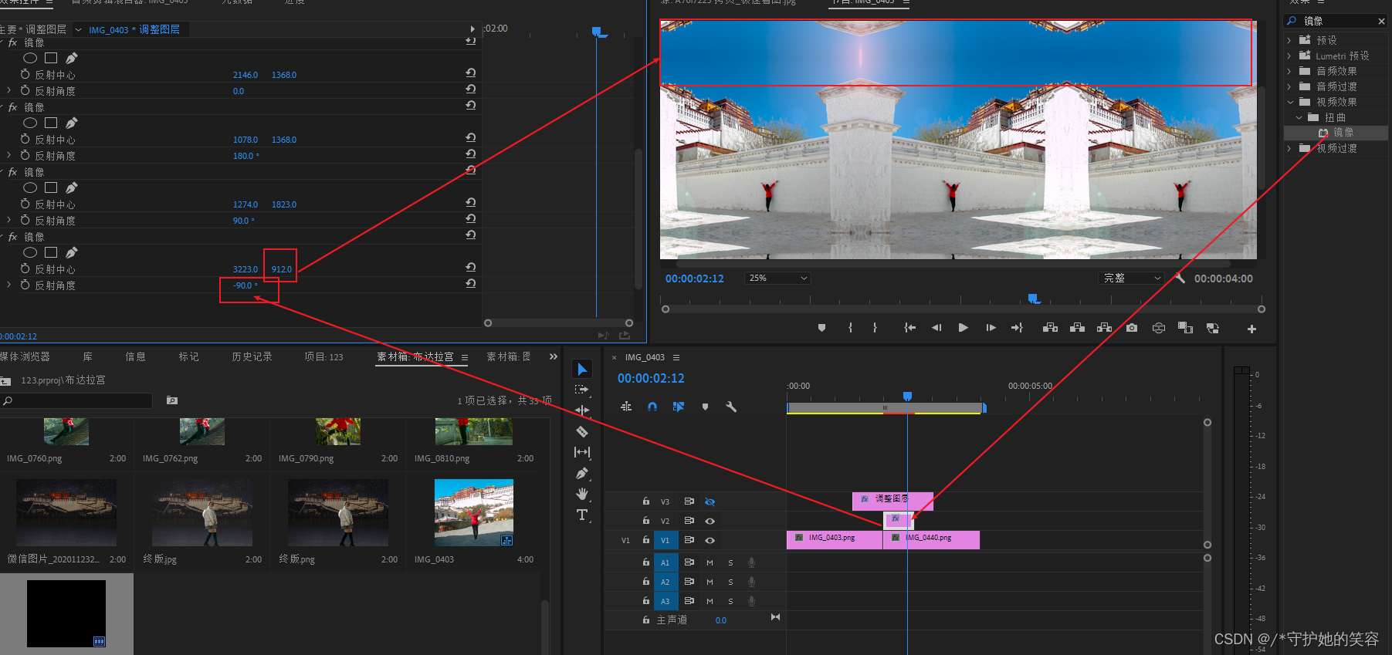Screen dimensions: 1392x655
Task: Select the Slip tool
Action: (582, 452)
